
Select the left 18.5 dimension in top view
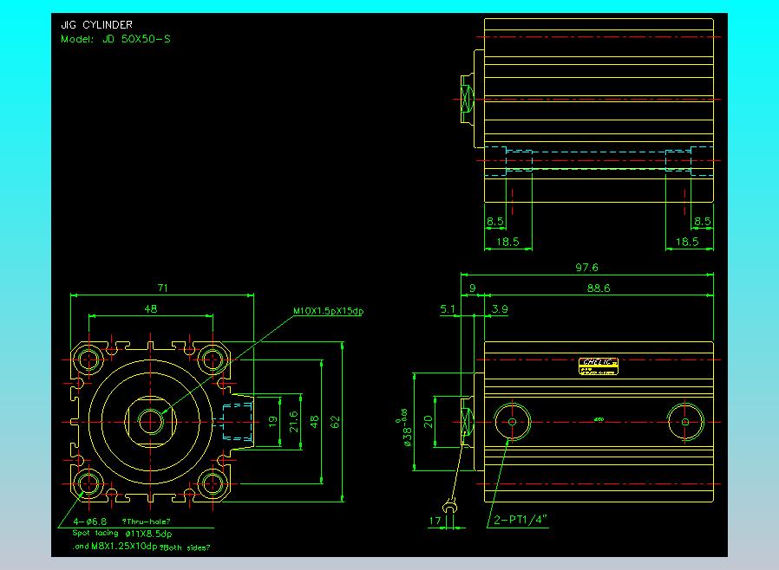(507, 242)
